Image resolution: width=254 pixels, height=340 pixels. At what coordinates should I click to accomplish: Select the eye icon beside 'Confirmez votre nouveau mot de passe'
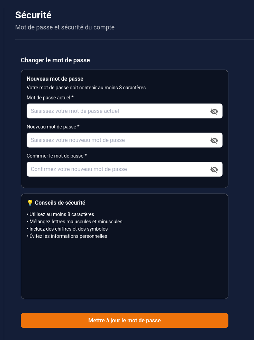click(x=214, y=169)
